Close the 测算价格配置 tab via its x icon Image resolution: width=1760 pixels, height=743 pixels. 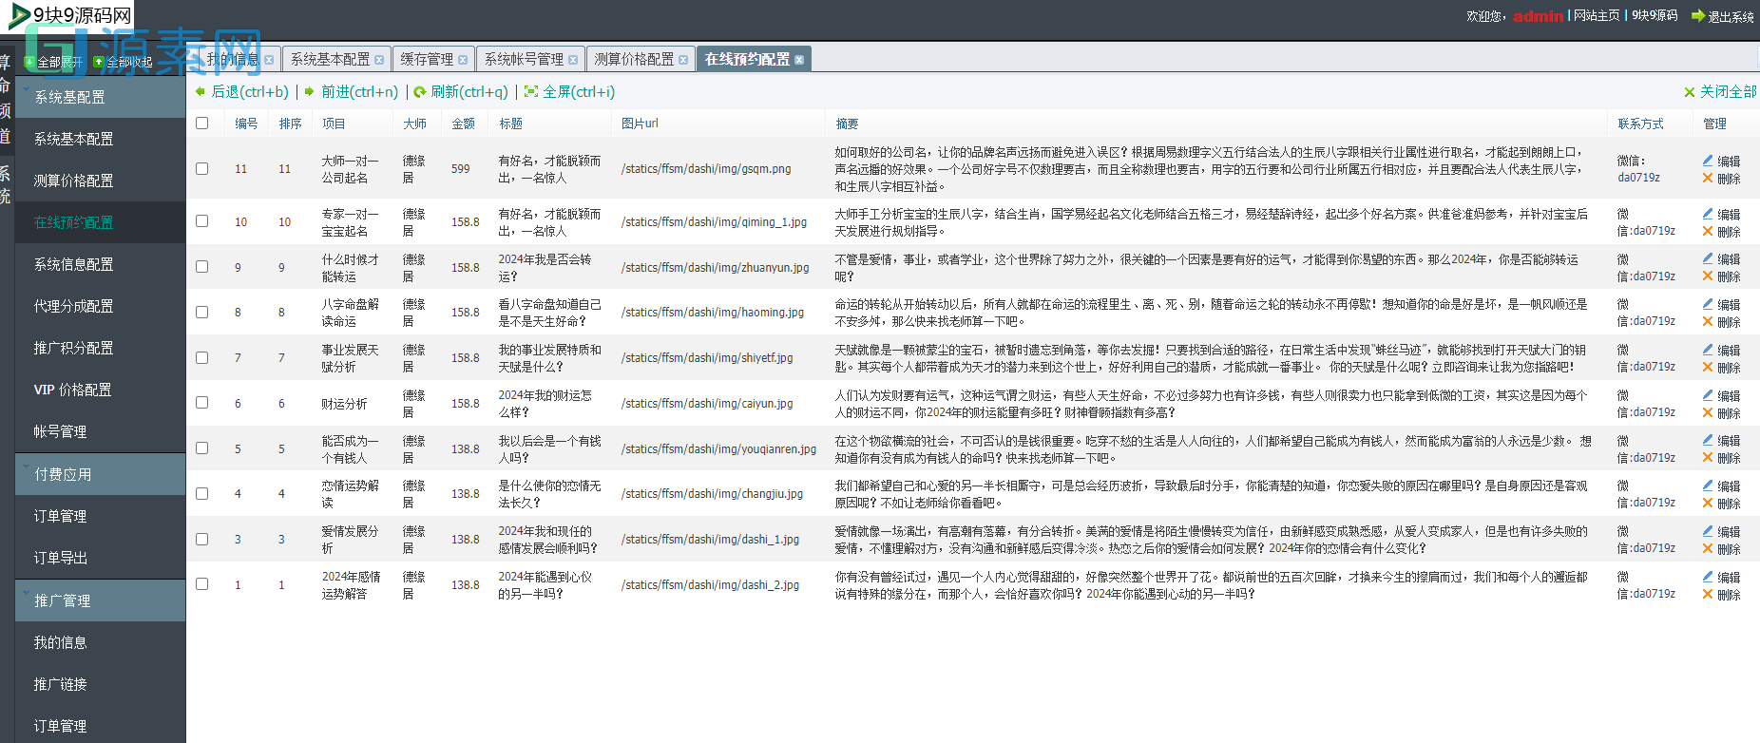pyautogui.click(x=683, y=60)
